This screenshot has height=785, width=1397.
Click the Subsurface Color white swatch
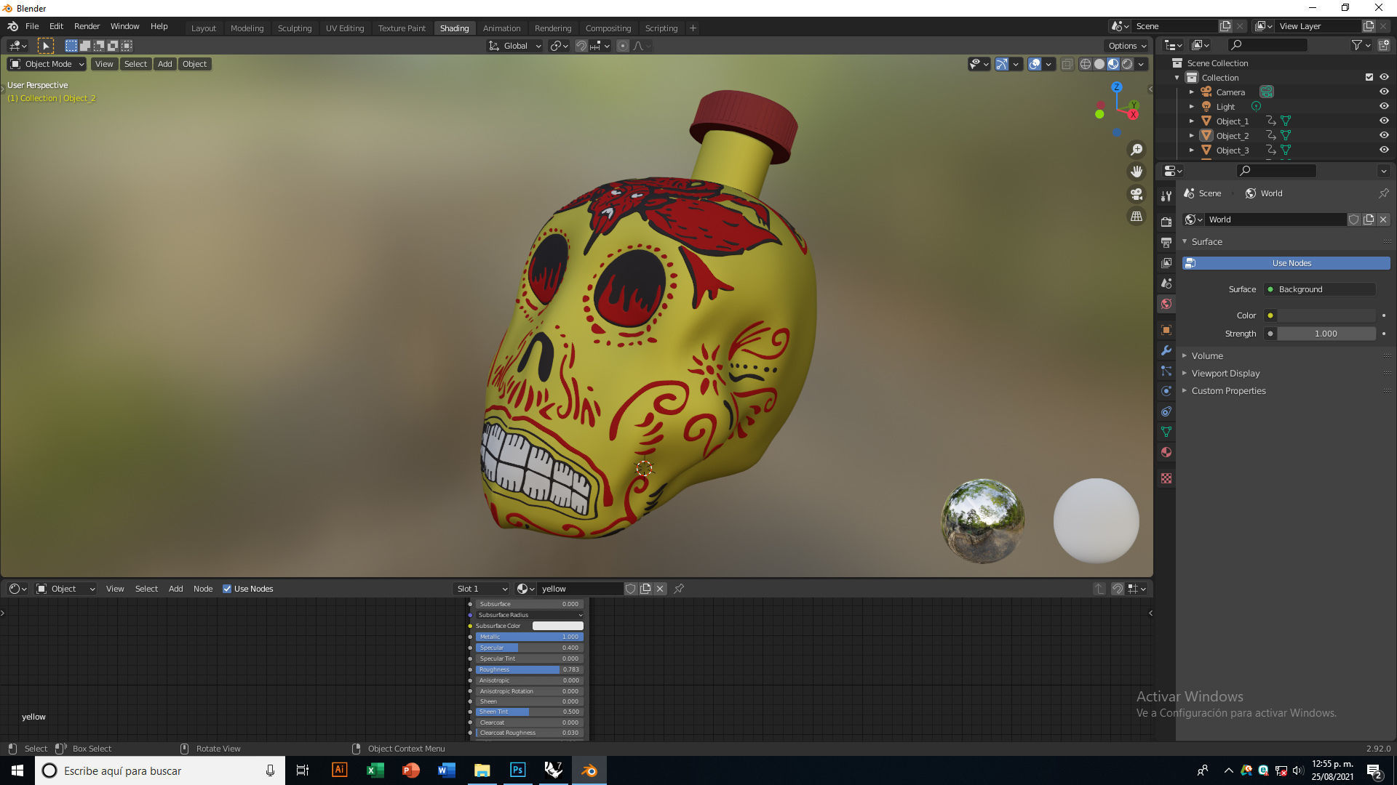coord(557,626)
